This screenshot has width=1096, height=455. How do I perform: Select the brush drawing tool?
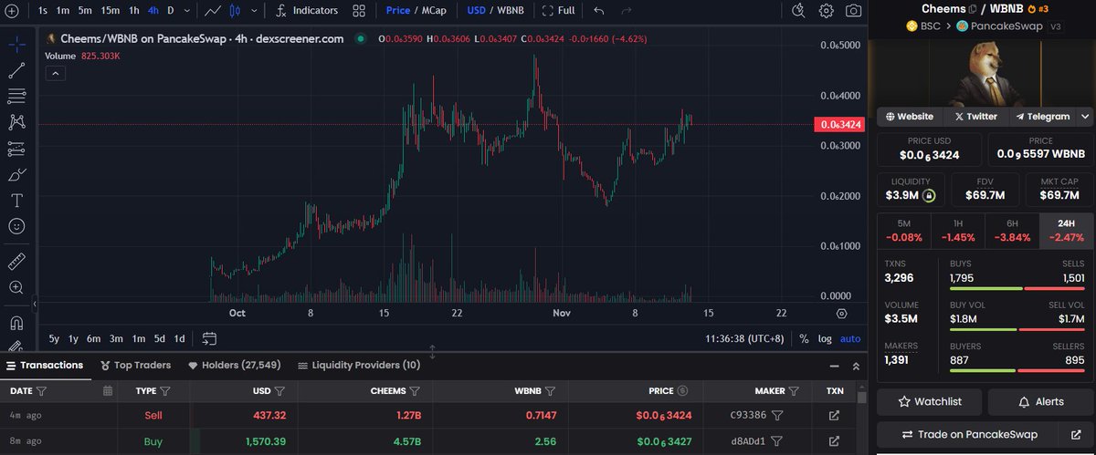[x=16, y=174]
